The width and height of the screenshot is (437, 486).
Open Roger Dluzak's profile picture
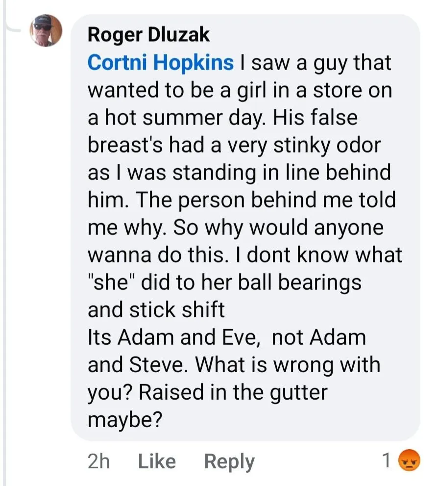[46, 30]
